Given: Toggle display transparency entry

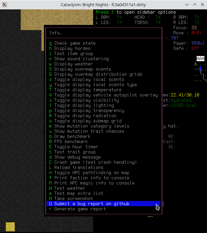Looking at the screenshot, I should tap(103, 111).
